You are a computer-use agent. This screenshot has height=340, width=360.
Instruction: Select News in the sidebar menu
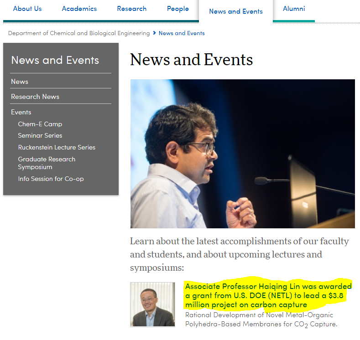20,82
